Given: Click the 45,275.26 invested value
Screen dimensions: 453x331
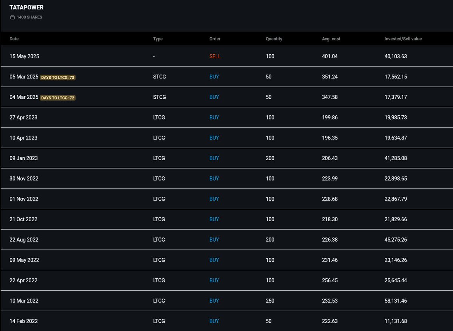Looking at the screenshot, I should [396, 240].
